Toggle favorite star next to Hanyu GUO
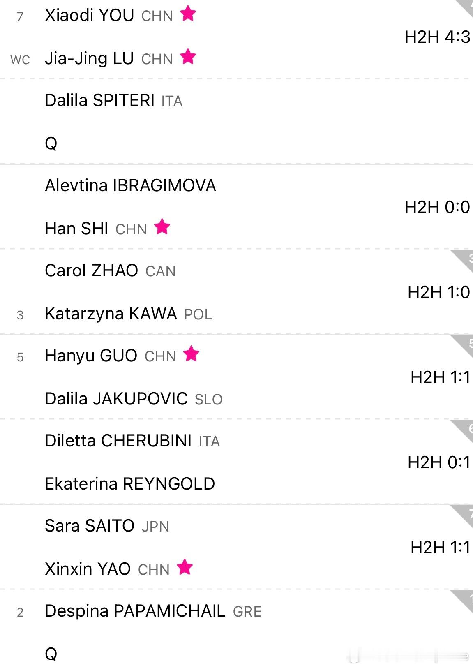Viewport: 473px width, 668px height. coord(191,354)
